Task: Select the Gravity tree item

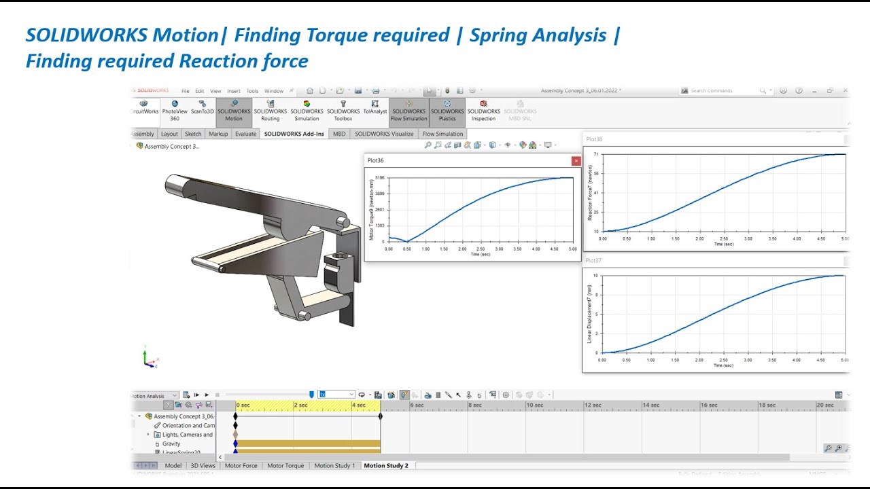Action: [167, 443]
